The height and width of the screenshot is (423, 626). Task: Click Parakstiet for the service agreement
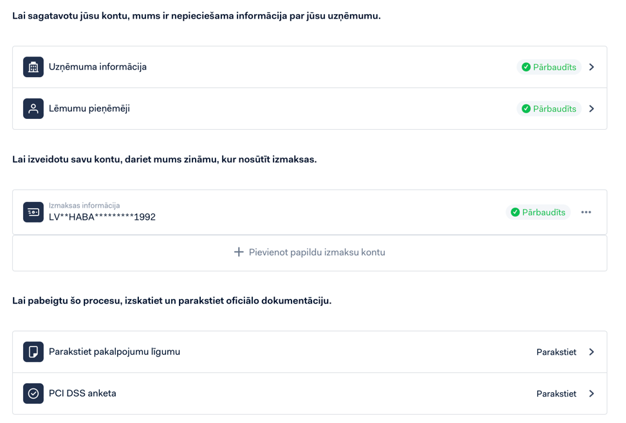(557, 352)
